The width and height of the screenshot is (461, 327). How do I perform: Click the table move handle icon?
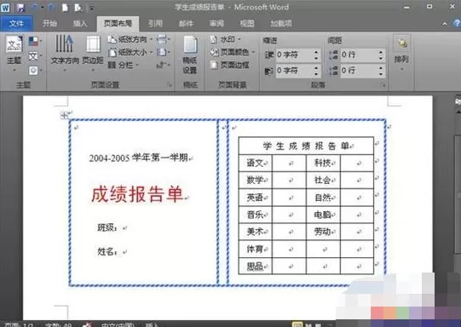(x=64, y=115)
